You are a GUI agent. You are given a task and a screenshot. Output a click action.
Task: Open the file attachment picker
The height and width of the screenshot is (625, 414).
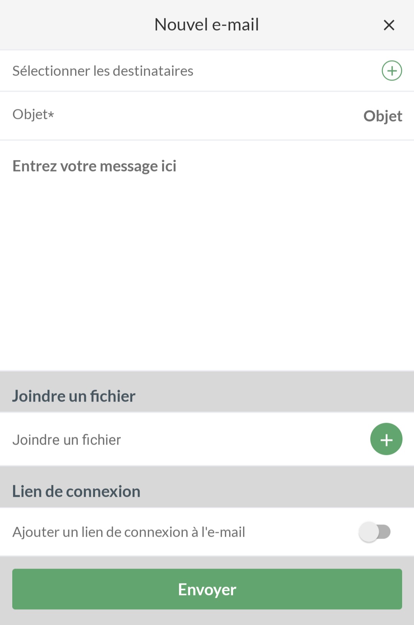pos(386,439)
